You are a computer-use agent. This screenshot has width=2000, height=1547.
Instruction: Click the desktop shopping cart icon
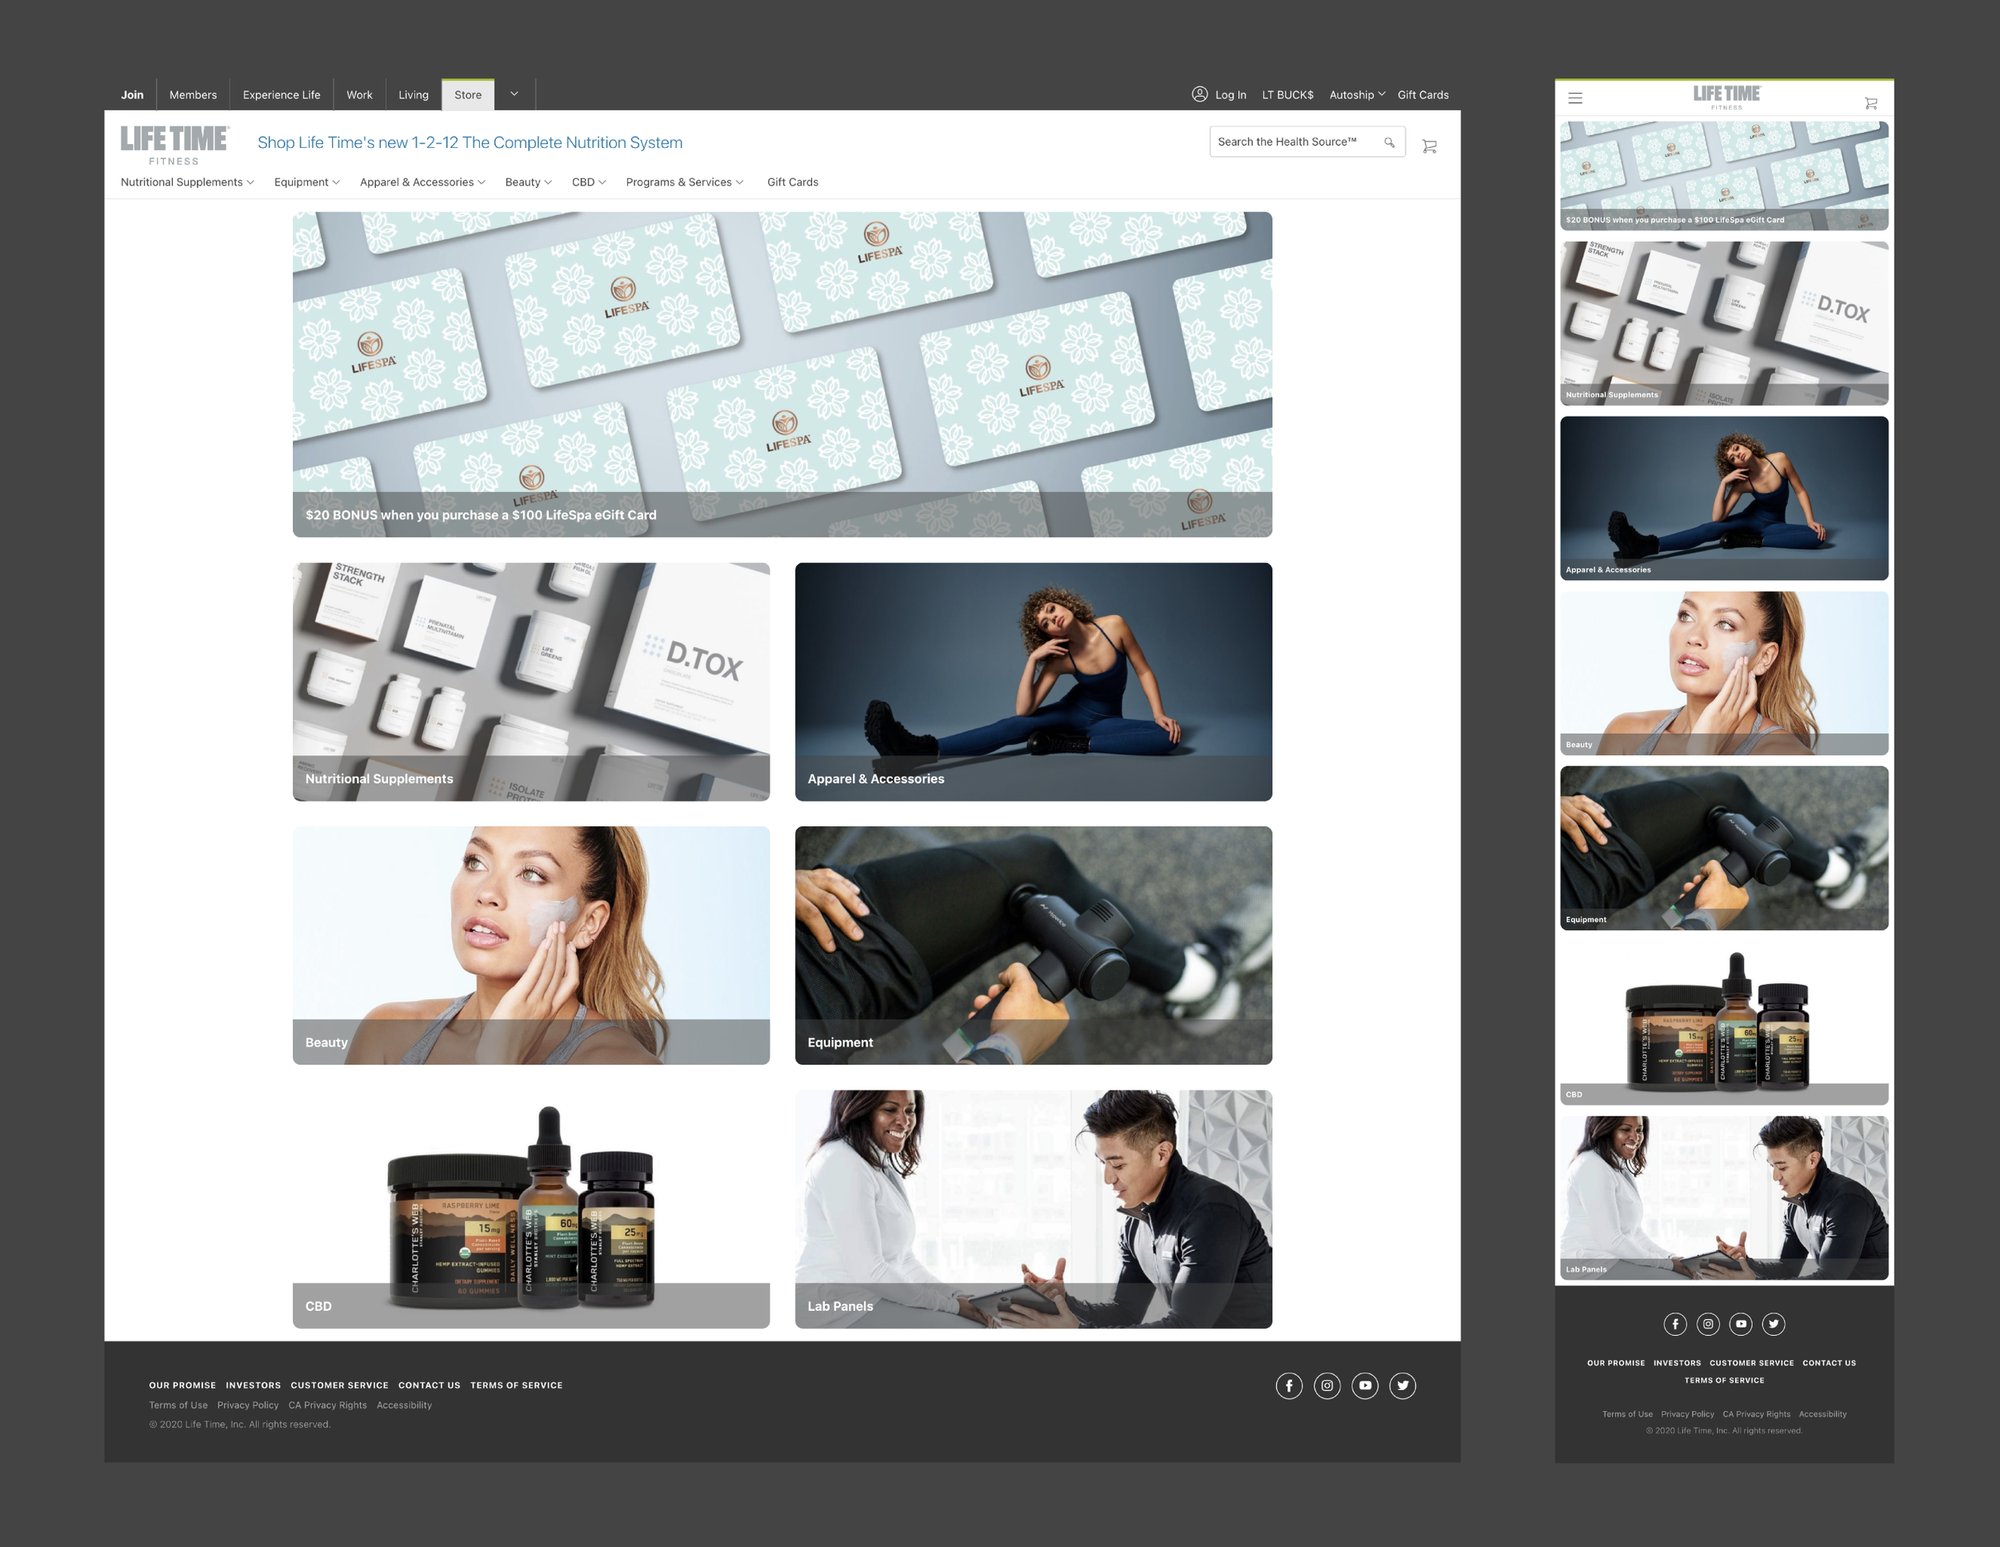point(1429,146)
